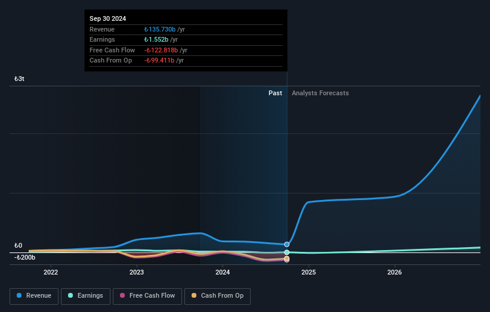The height and width of the screenshot is (312, 490).
Task: Toggle Free Cash Flow legend item
Action: pyautogui.click(x=147, y=296)
